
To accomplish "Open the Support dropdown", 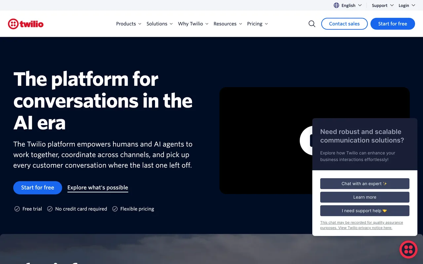I will click(383, 5).
